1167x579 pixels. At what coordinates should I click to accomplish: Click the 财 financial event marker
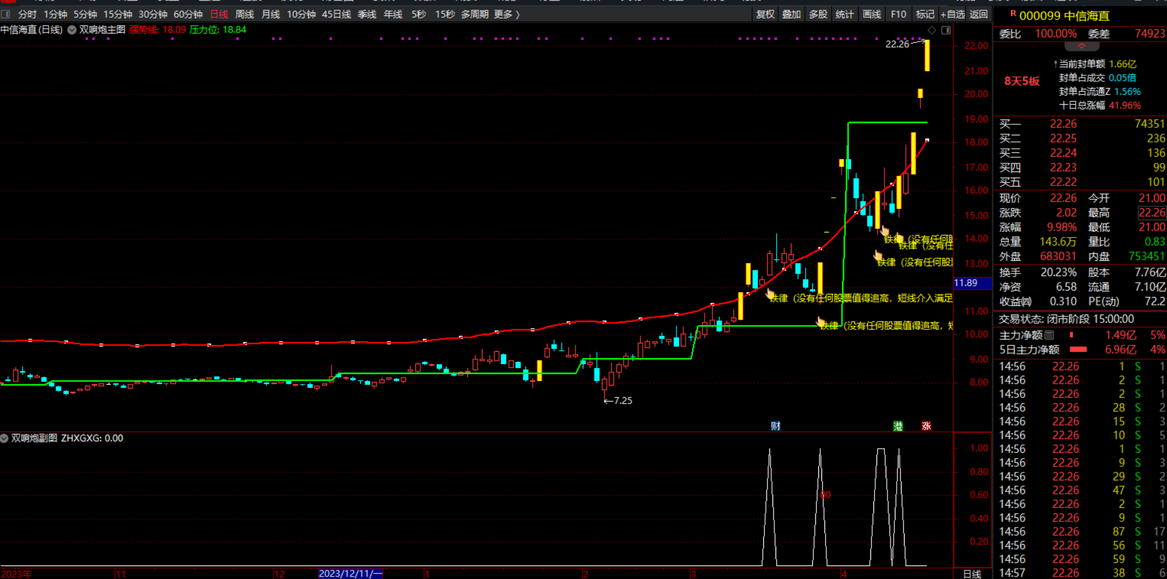pos(776,426)
